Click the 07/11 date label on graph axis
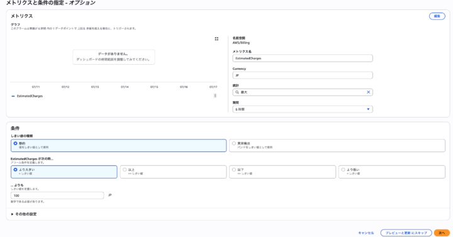 point(36,87)
